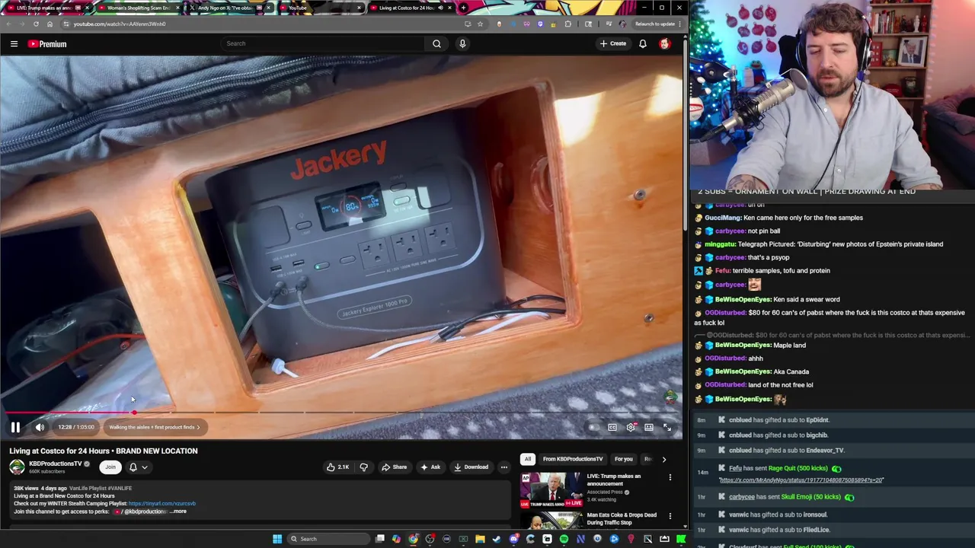The width and height of the screenshot is (975, 548).
Task: Open options for 'LIVE: Trump makes an announcement'
Action: (x=670, y=478)
